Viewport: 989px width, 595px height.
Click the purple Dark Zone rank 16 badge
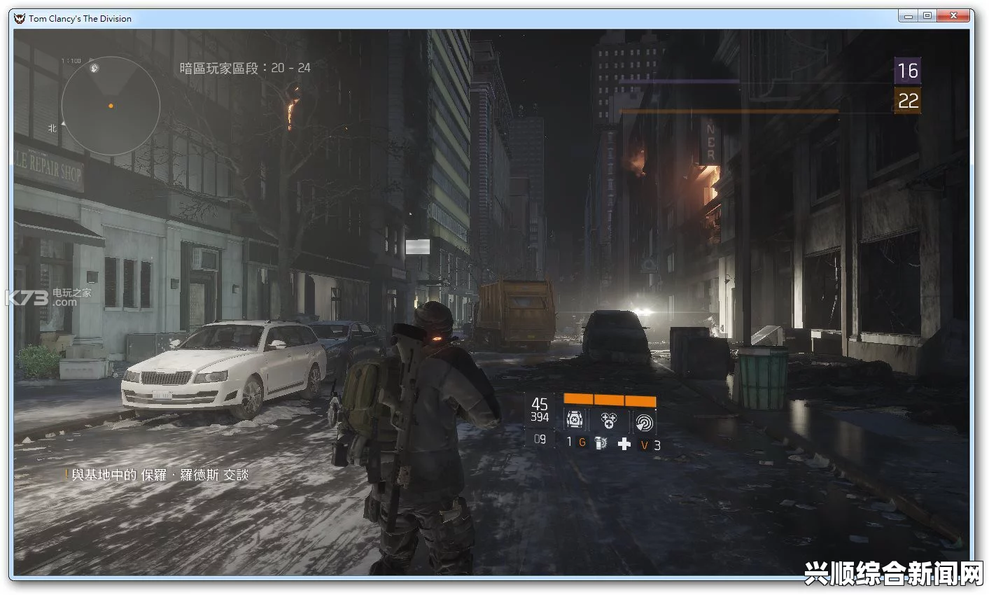907,71
